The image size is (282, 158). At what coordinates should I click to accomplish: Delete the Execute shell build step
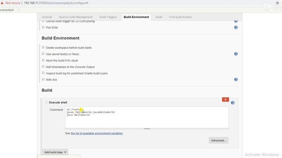(225, 100)
